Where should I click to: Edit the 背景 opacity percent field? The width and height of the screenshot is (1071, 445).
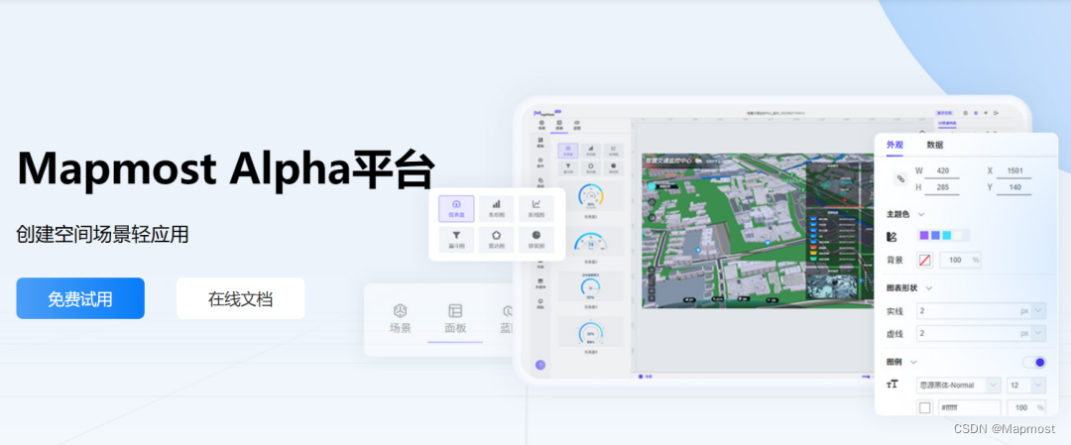pos(960,260)
